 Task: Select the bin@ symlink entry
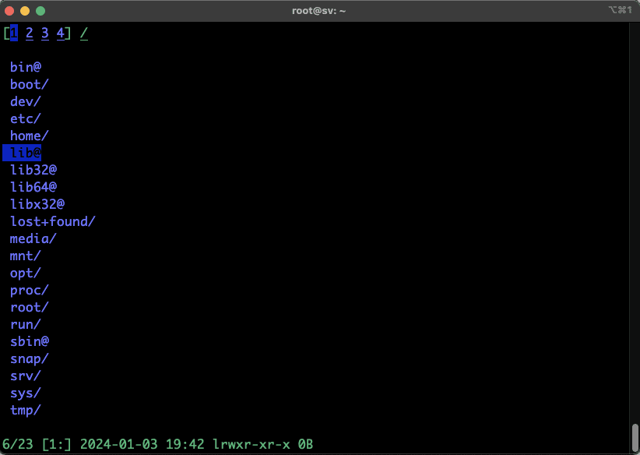point(26,67)
